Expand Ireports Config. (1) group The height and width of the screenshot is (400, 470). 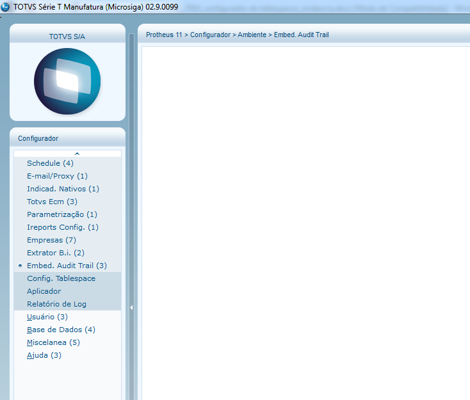63,227
